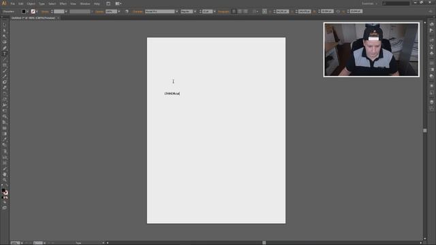Change the screen mode at toolbox bottom

pyautogui.click(x=5, y=208)
